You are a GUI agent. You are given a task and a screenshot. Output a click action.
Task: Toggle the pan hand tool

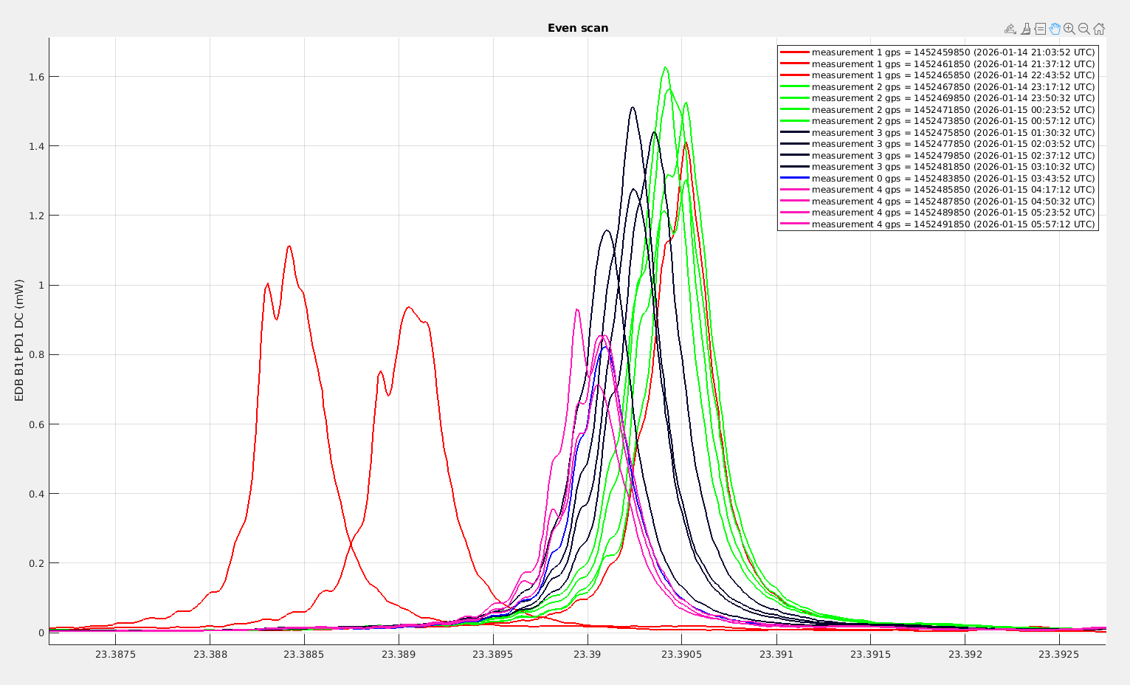(x=1055, y=29)
